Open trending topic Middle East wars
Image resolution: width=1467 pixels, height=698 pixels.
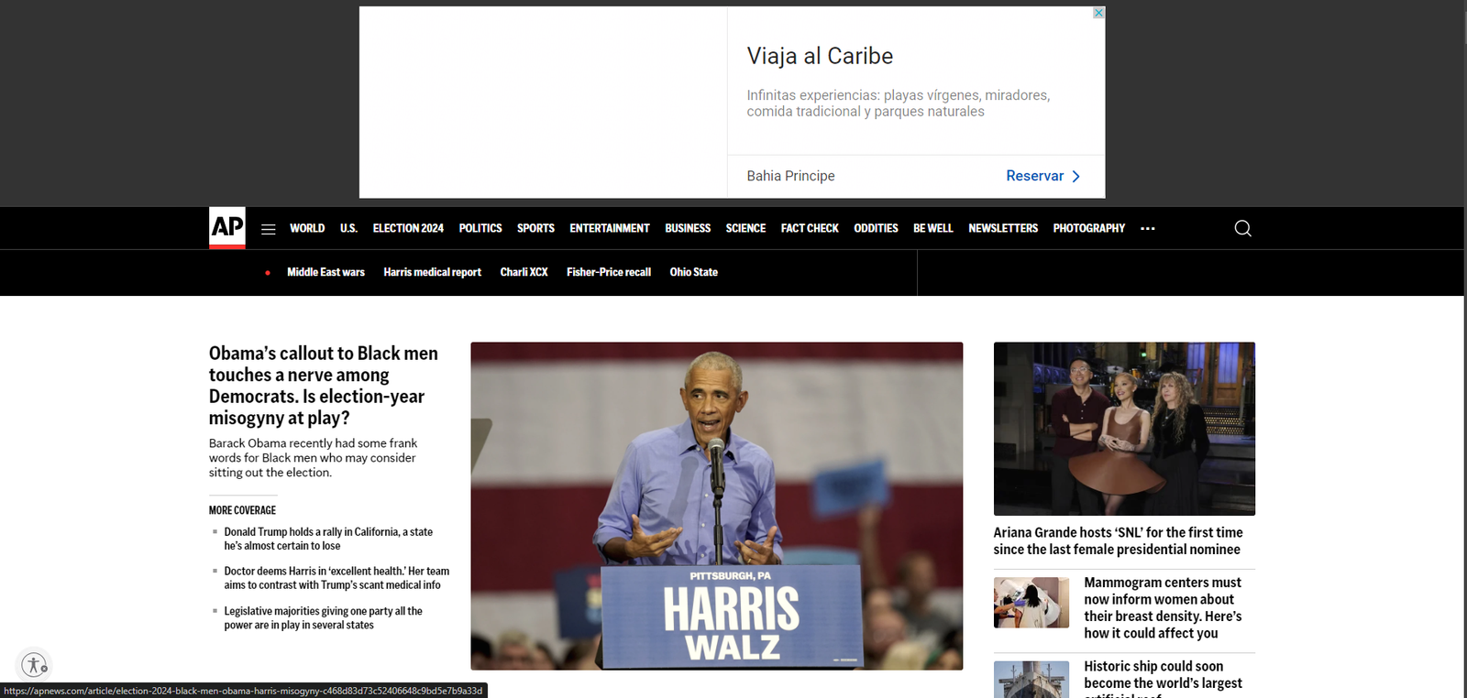(x=325, y=272)
